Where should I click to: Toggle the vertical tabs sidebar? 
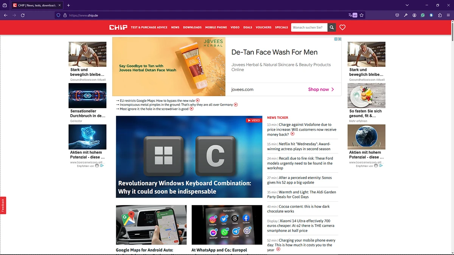(x=5, y=5)
